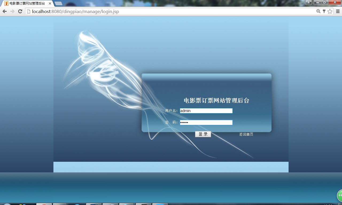Close the Chrome window with red X
342x205 pixels.
(335, 2)
